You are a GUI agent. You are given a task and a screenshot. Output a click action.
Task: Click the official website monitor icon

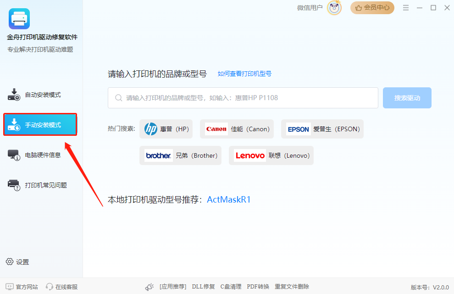tap(10, 287)
